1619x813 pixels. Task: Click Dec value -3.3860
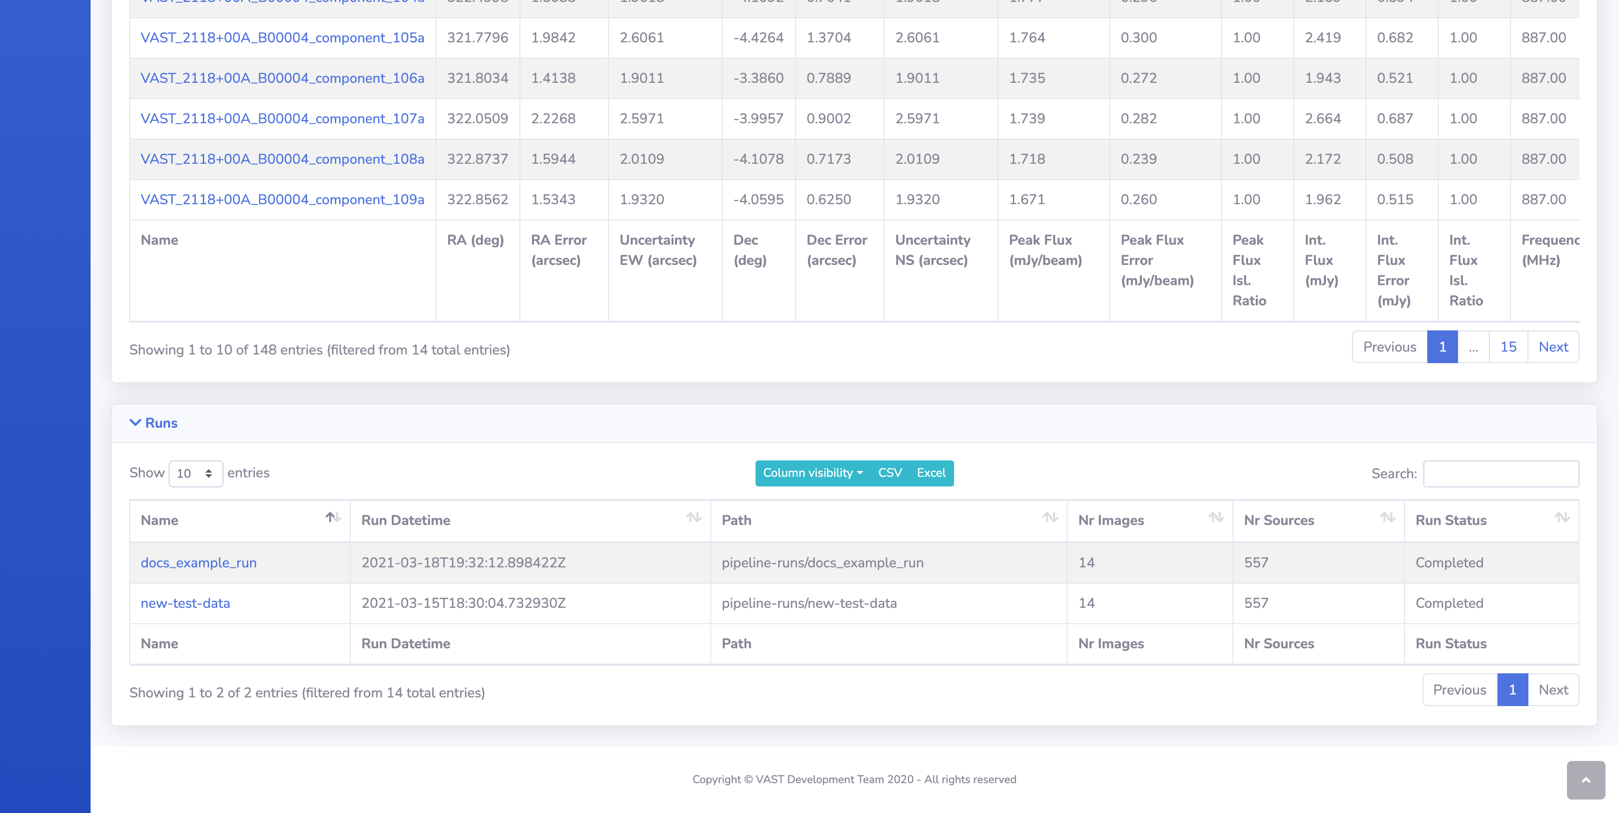click(x=758, y=78)
